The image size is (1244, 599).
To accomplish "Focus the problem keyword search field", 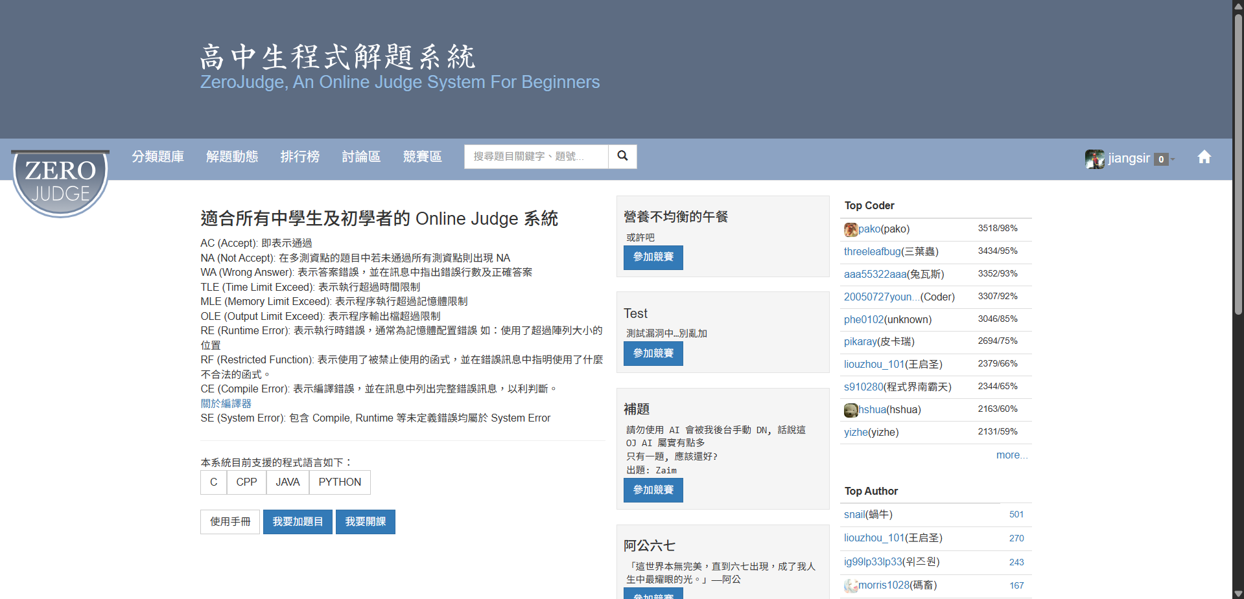I will pos(536,156).
